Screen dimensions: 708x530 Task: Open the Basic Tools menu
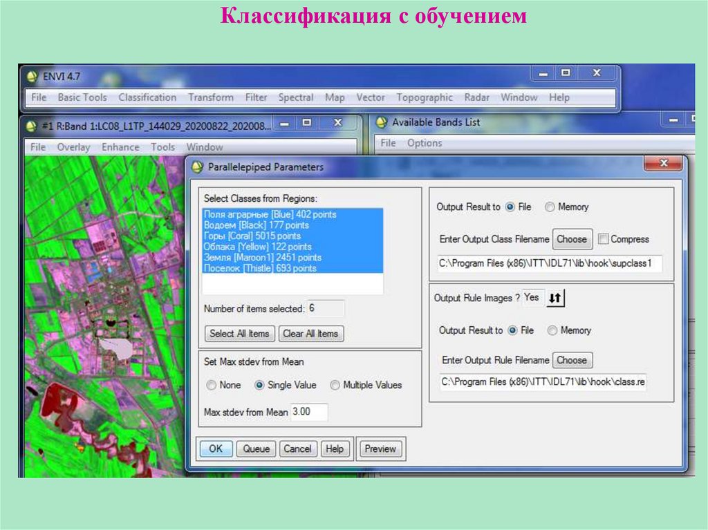82,97
